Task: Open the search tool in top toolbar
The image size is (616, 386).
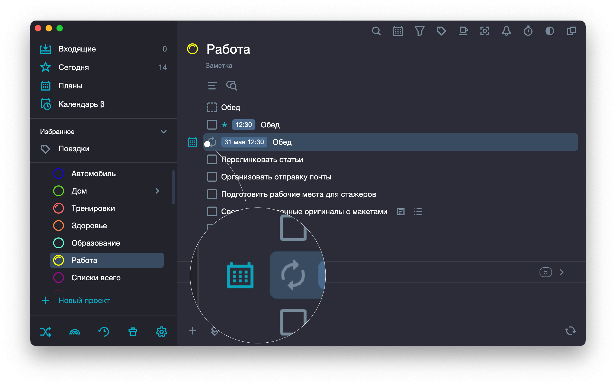Action: pyautogui.click(x=376, y=31)
